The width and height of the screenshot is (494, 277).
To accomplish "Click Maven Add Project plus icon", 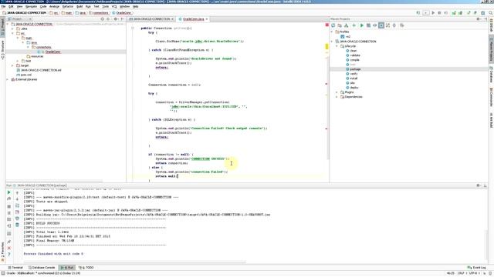I will pyautogui.click(x=354, y=25).
